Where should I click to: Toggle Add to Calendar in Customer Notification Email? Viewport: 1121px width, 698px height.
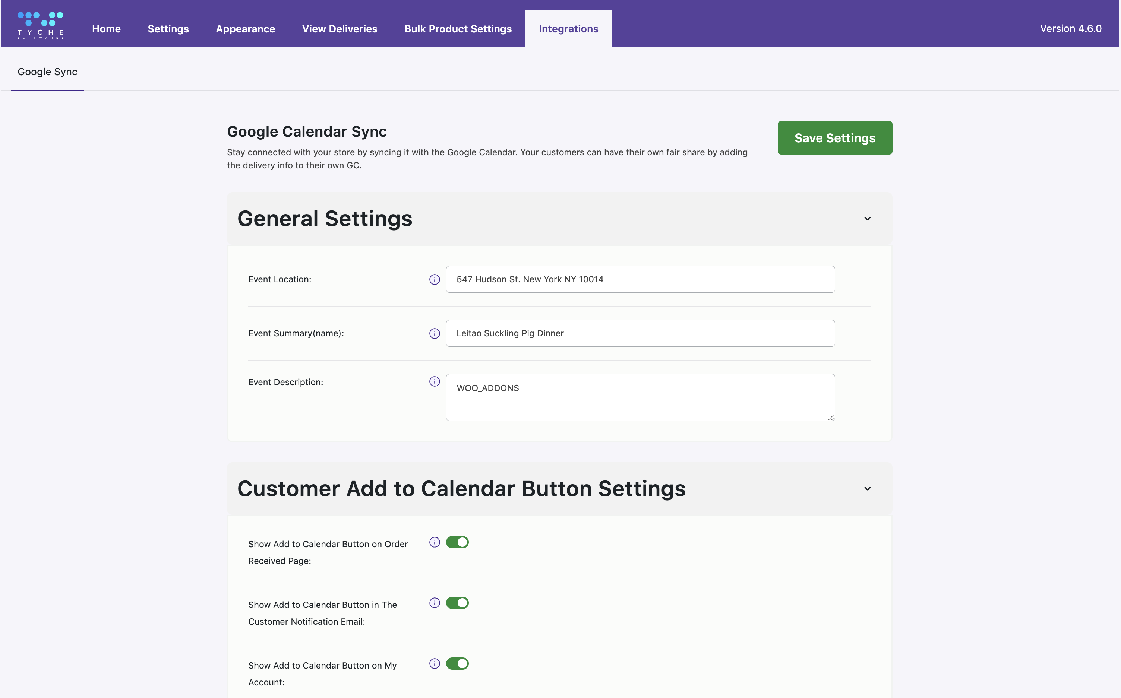coord(457,603)
